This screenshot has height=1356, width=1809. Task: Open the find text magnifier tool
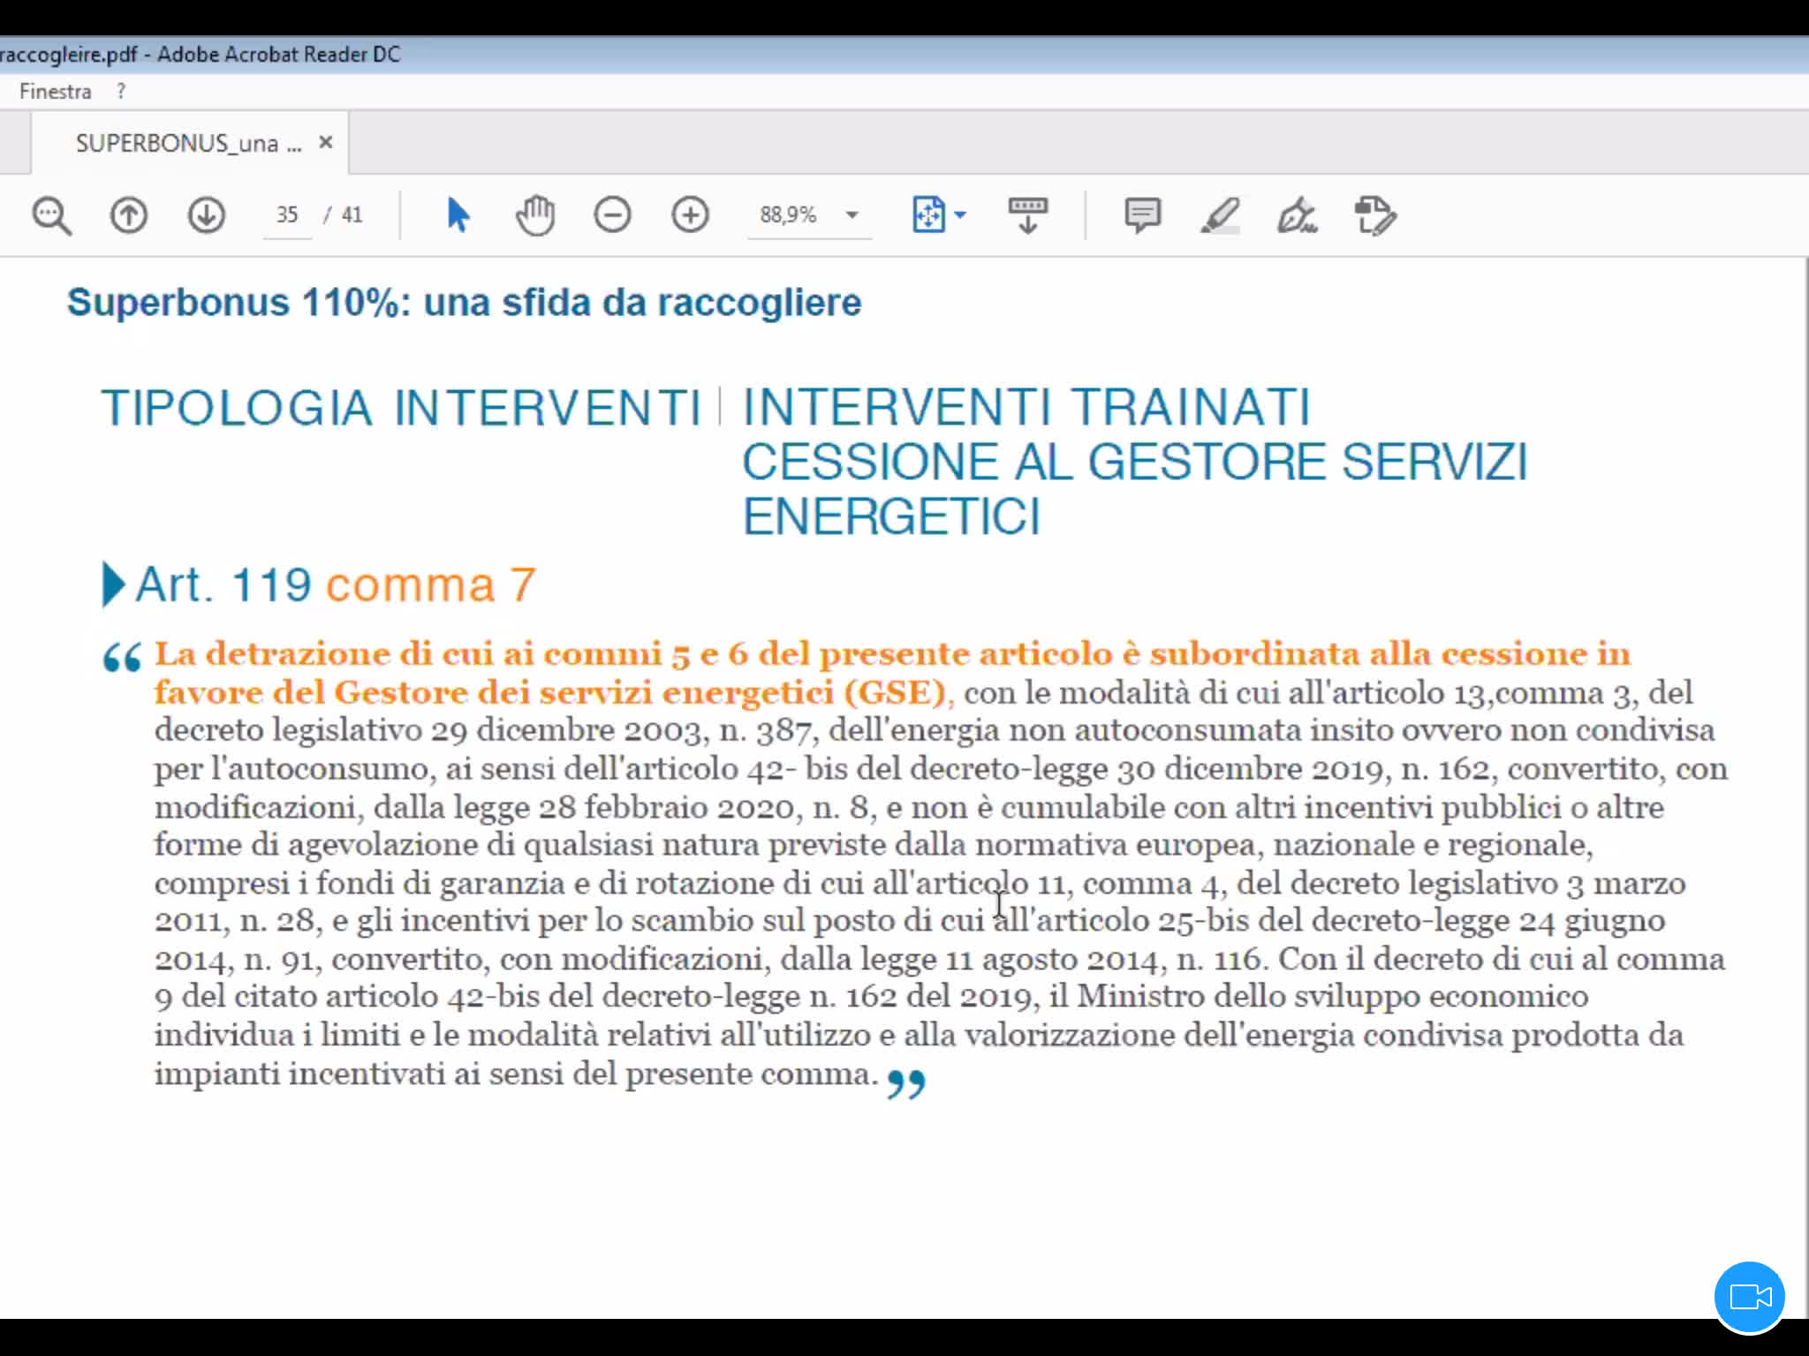pos(51,215)
